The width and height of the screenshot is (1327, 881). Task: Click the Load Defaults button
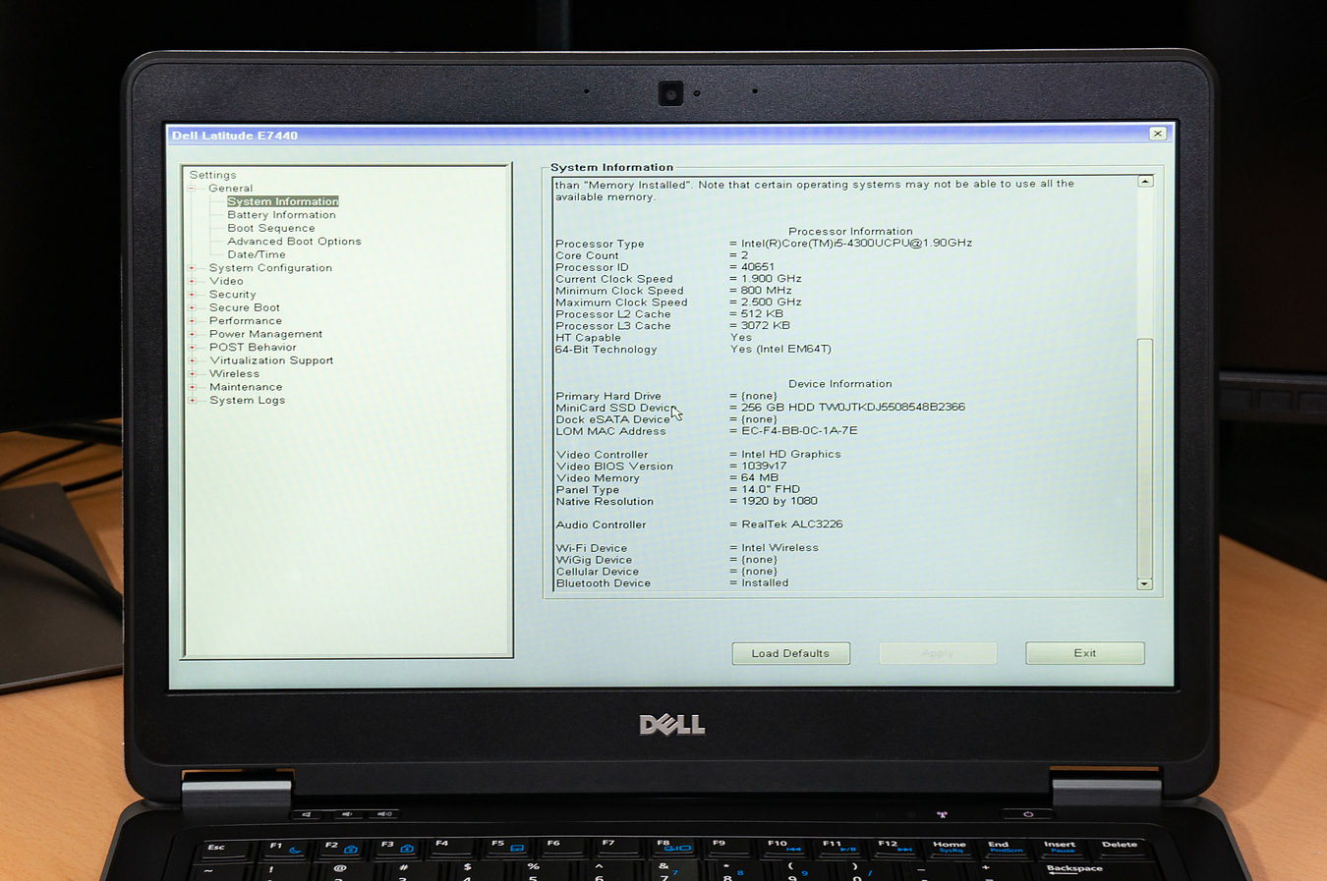(790, 653)
